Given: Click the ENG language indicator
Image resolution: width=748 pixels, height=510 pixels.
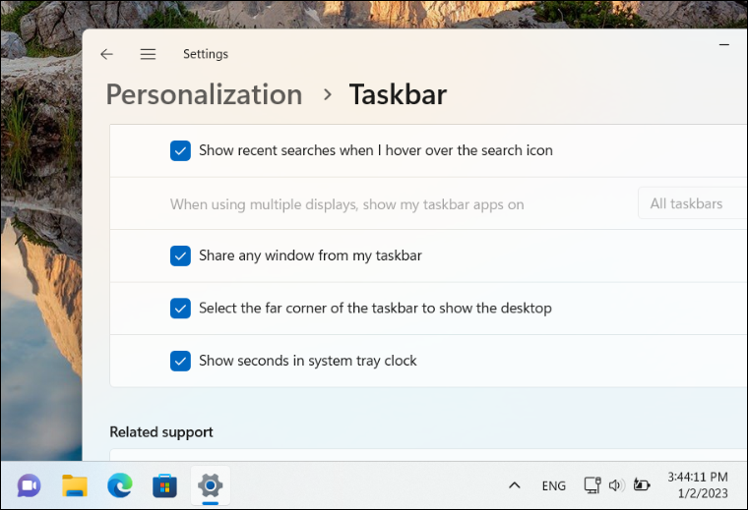Looking at the screenshot, I should (553, 485).
